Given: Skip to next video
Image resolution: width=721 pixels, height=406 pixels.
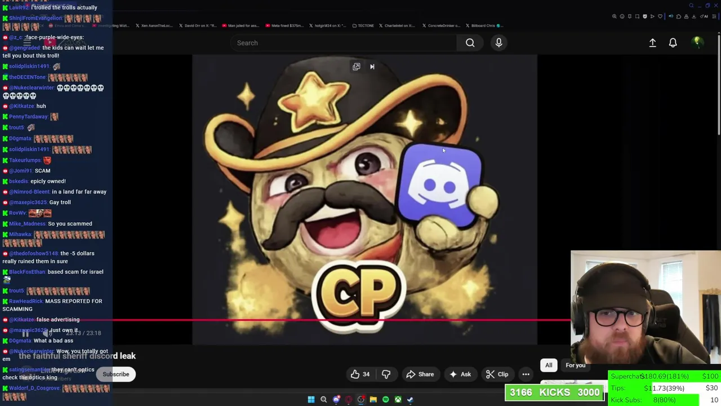Looking at the screenshot, I should pos(372,67).
